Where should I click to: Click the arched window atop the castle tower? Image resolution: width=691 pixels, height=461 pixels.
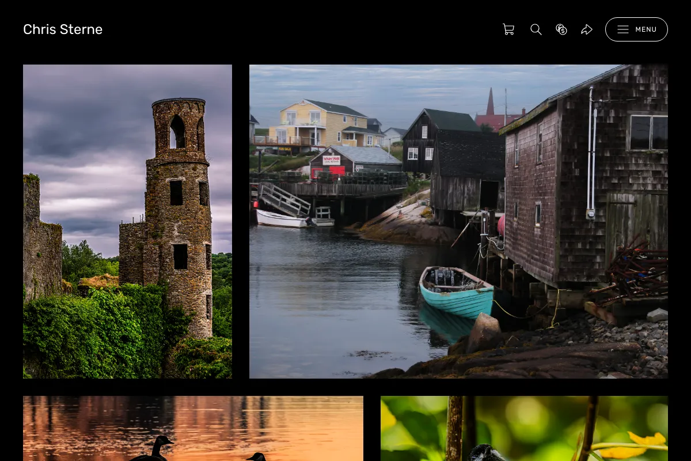pos(177,131)
